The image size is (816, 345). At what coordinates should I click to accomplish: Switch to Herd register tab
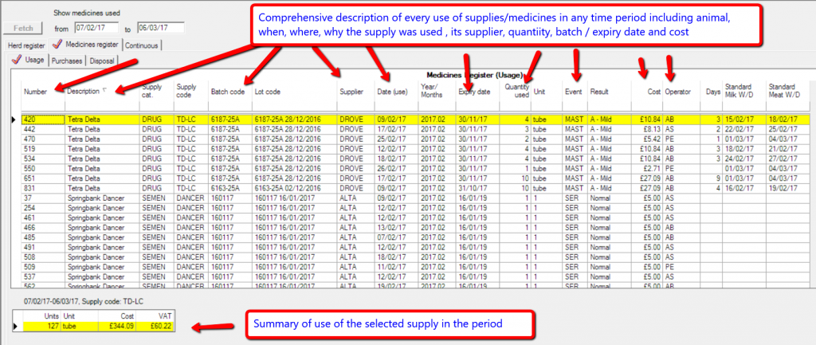26,45
